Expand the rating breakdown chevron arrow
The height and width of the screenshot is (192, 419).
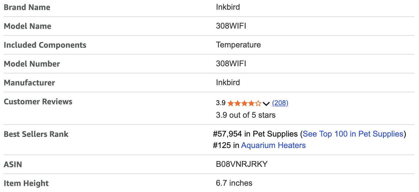pos(266,103)
